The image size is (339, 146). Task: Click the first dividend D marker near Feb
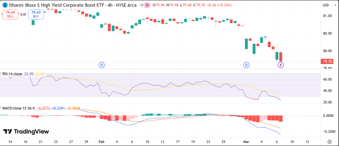(x=102, y=65)
